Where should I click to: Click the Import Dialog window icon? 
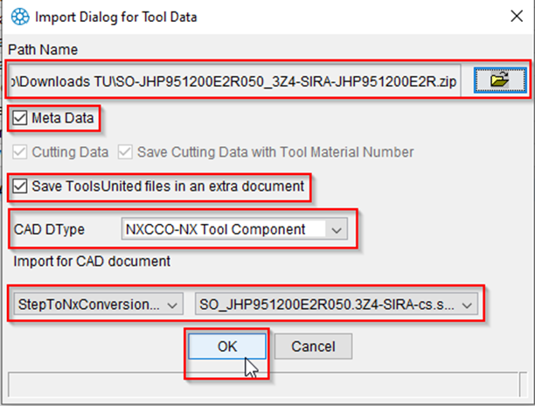point(20,17)
